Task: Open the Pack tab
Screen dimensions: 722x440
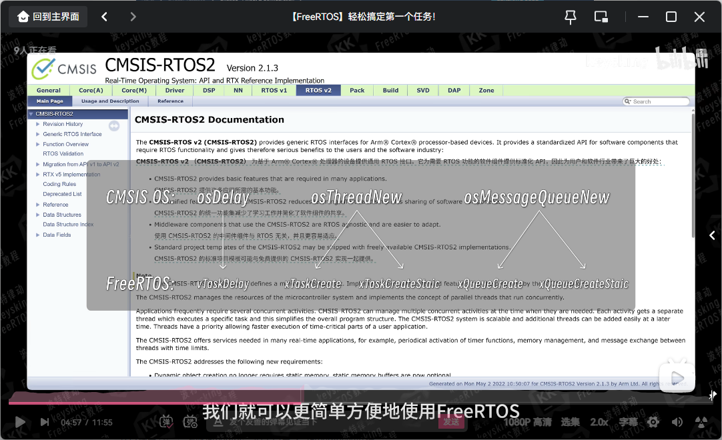Action: [x=357, y=90]
